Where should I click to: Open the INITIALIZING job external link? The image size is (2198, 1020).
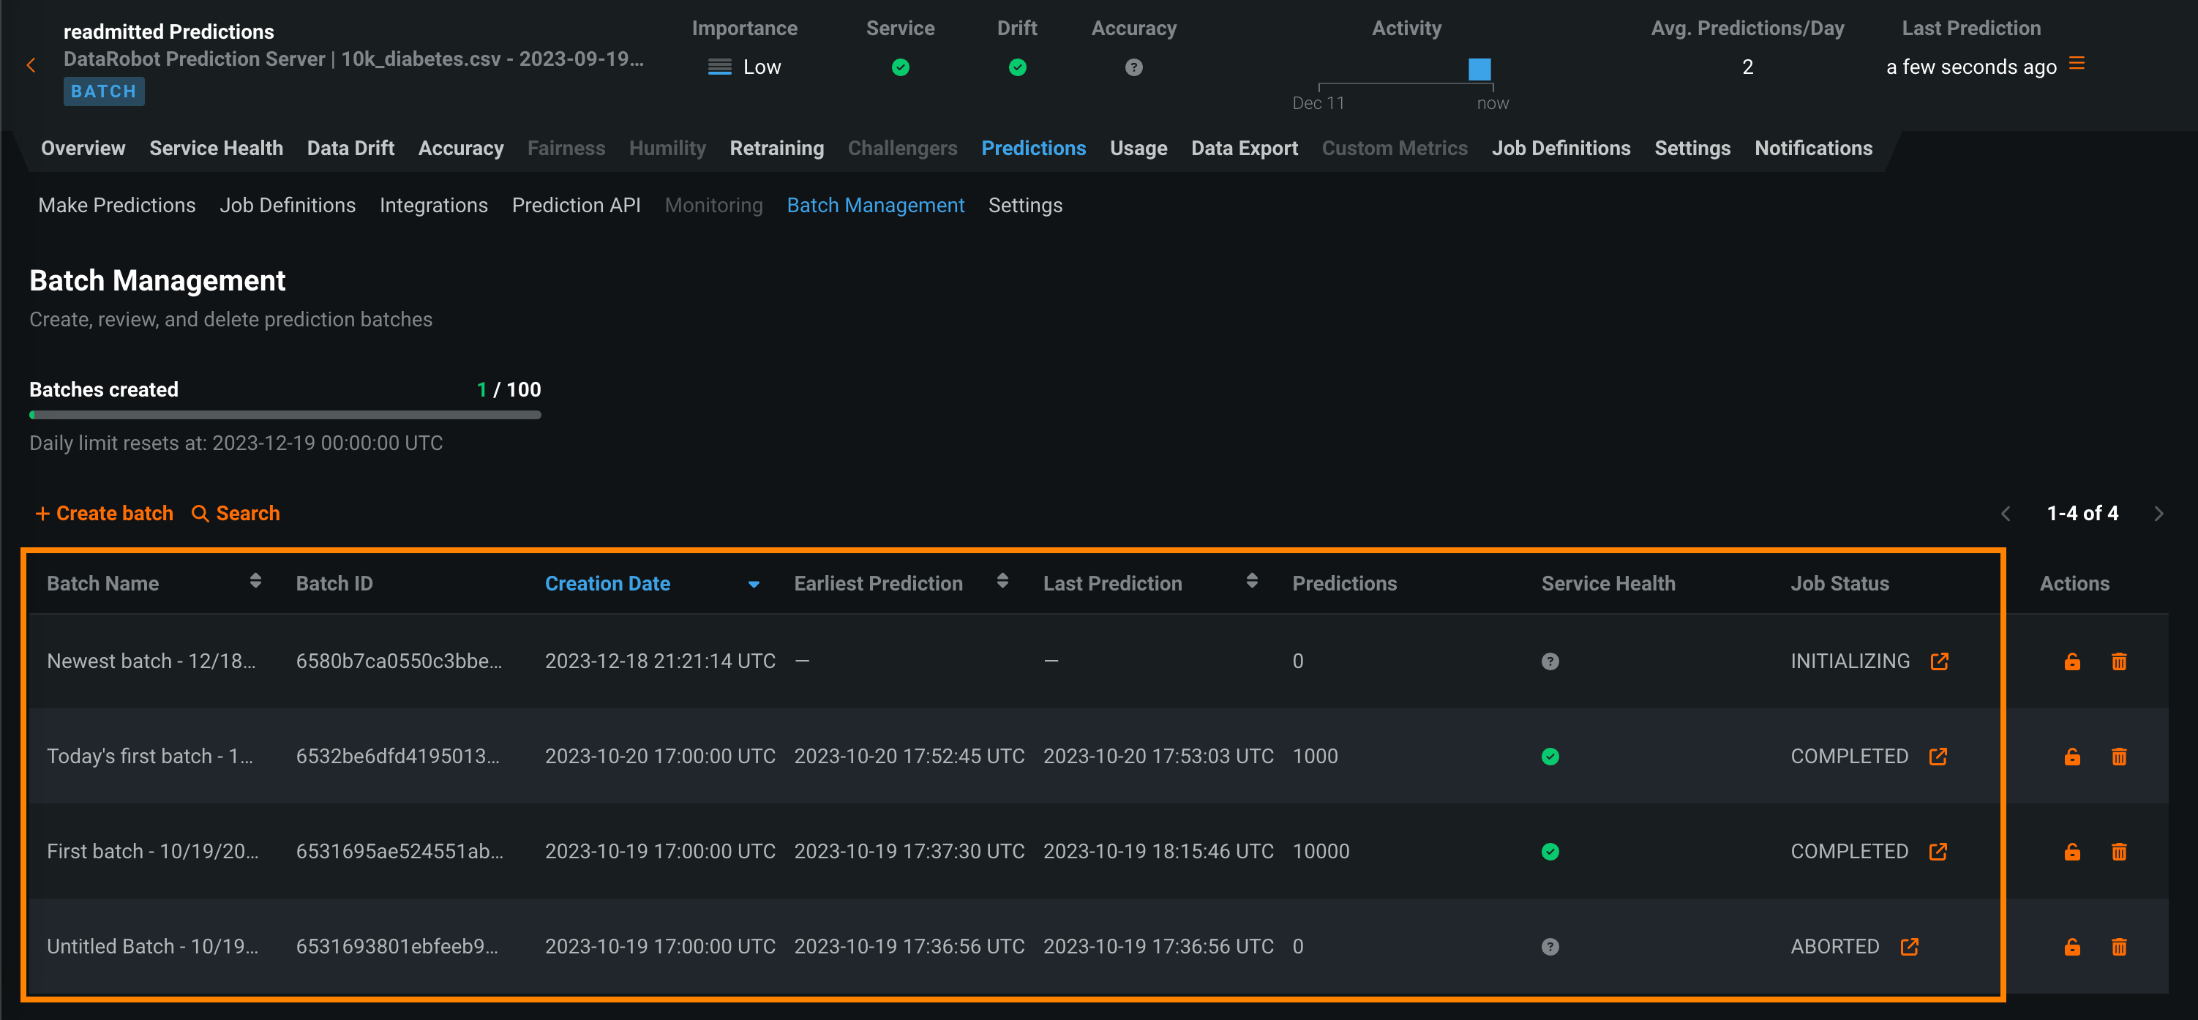pos(1938,661)
